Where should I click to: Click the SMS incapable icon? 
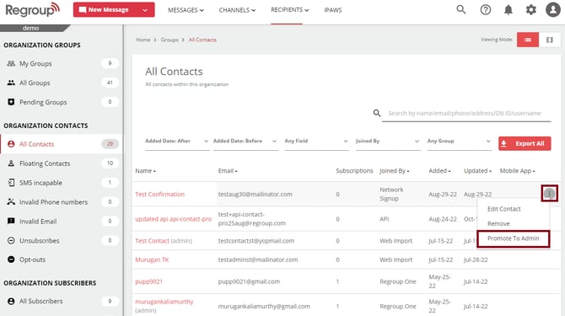coord(11,183)
